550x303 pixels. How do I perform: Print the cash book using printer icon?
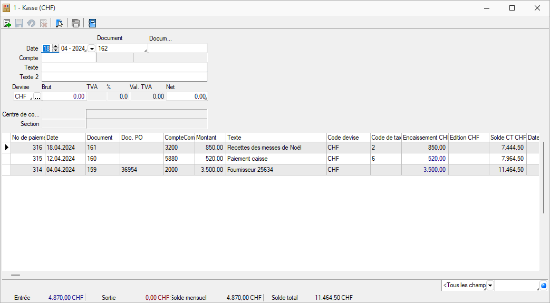click(x=76, y=23)
